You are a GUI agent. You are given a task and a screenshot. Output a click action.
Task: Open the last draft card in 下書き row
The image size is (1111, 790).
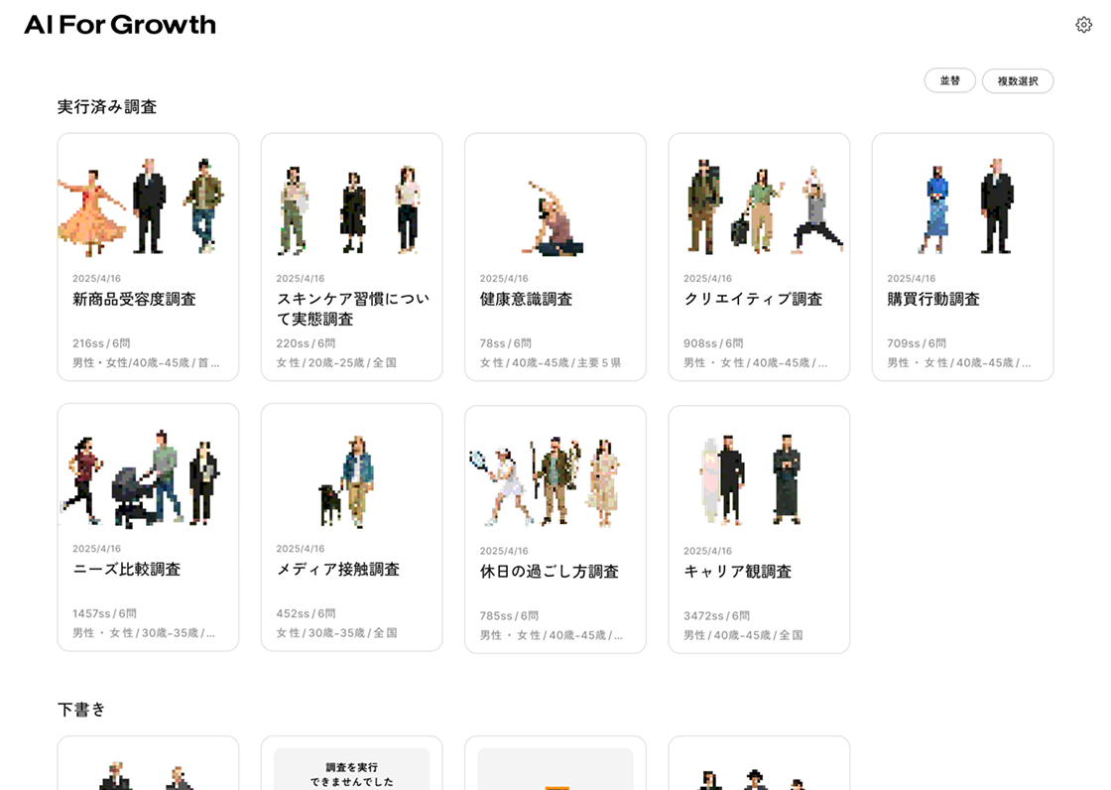759,764
